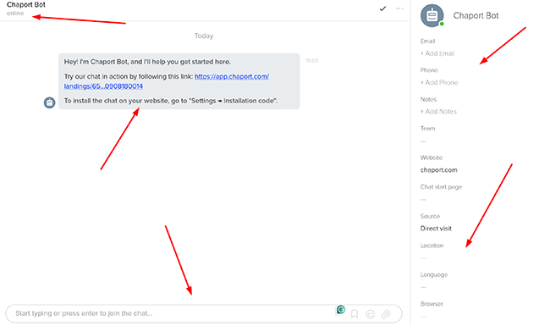Open the app.chaport.com landing link
The height and width of the screenshot is (326, 550).
tap(167, 81)
